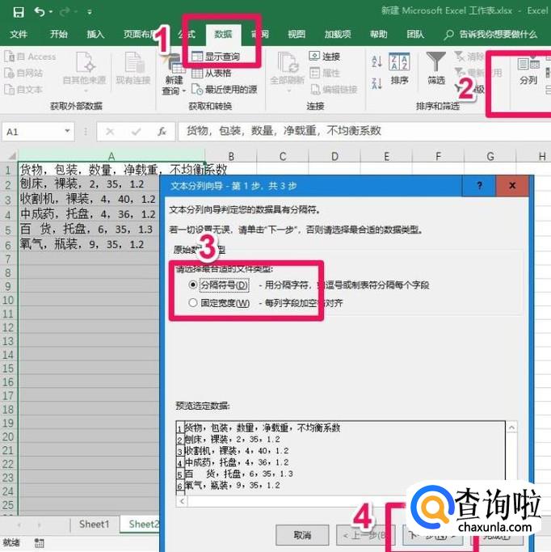
Task: Open the 文件 menu tab
Action: coord(19,34)
